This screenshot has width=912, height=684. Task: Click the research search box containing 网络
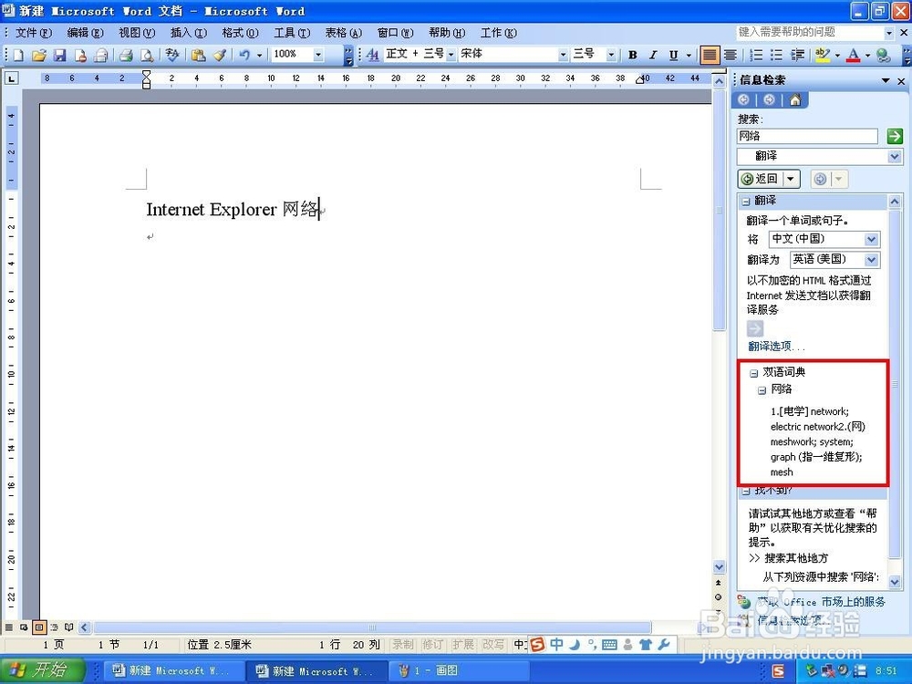pyautogui.click(x=807, y=136)
